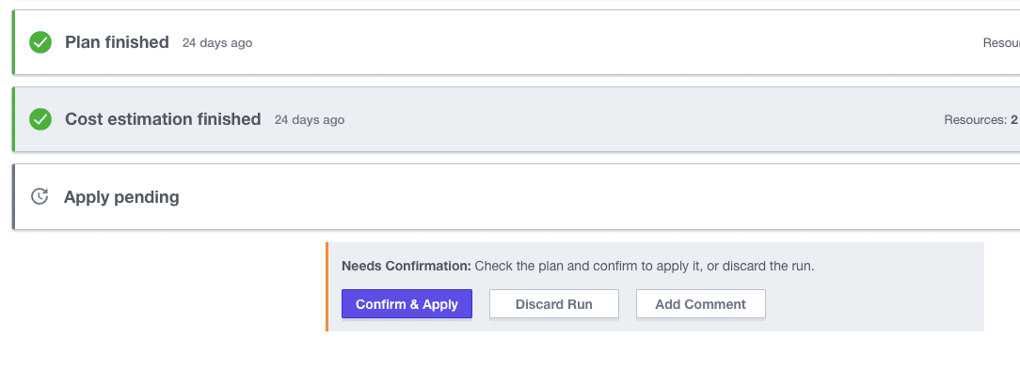Expand the Plan finished section heading
This screenshot has height=384, width=1020.
coord(117,42)
